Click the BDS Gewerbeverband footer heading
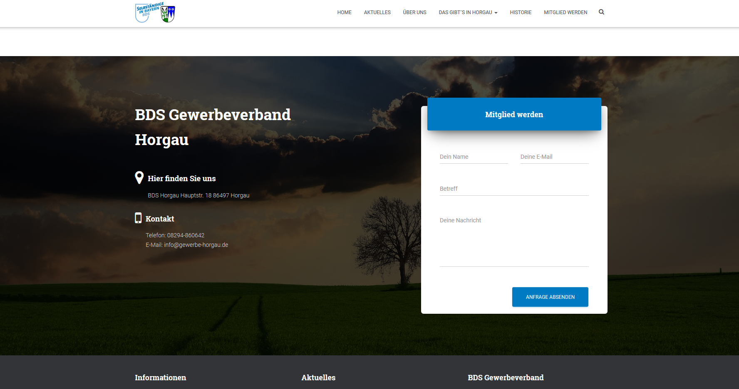The width and height of the screenshot is (739, 389). pos(506,377)
